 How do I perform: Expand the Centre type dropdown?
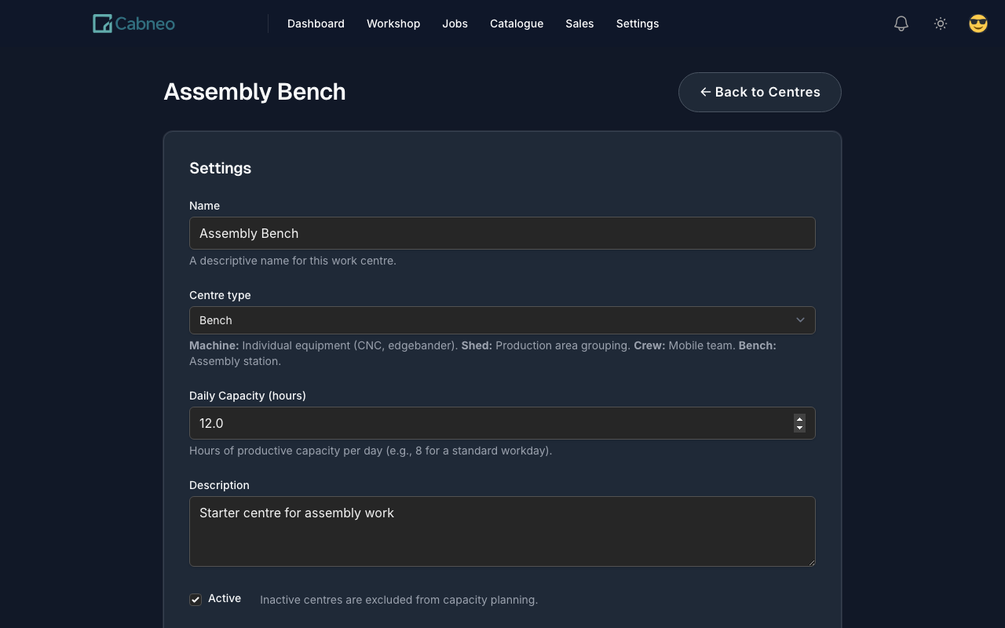coord(502,320)
